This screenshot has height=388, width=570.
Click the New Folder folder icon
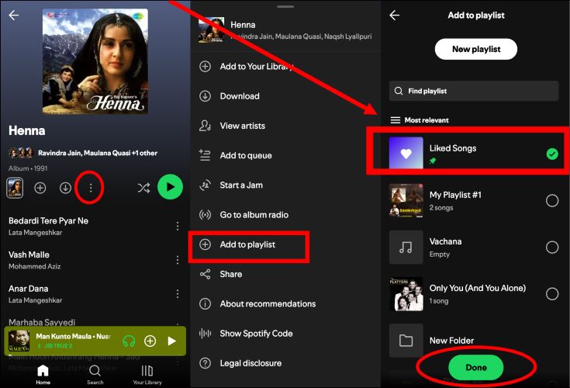click(x=406, y=341)
